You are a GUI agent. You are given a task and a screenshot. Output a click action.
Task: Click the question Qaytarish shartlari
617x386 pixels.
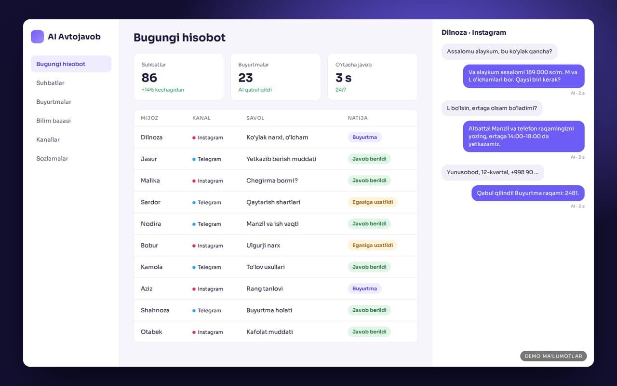coord(273,202)
